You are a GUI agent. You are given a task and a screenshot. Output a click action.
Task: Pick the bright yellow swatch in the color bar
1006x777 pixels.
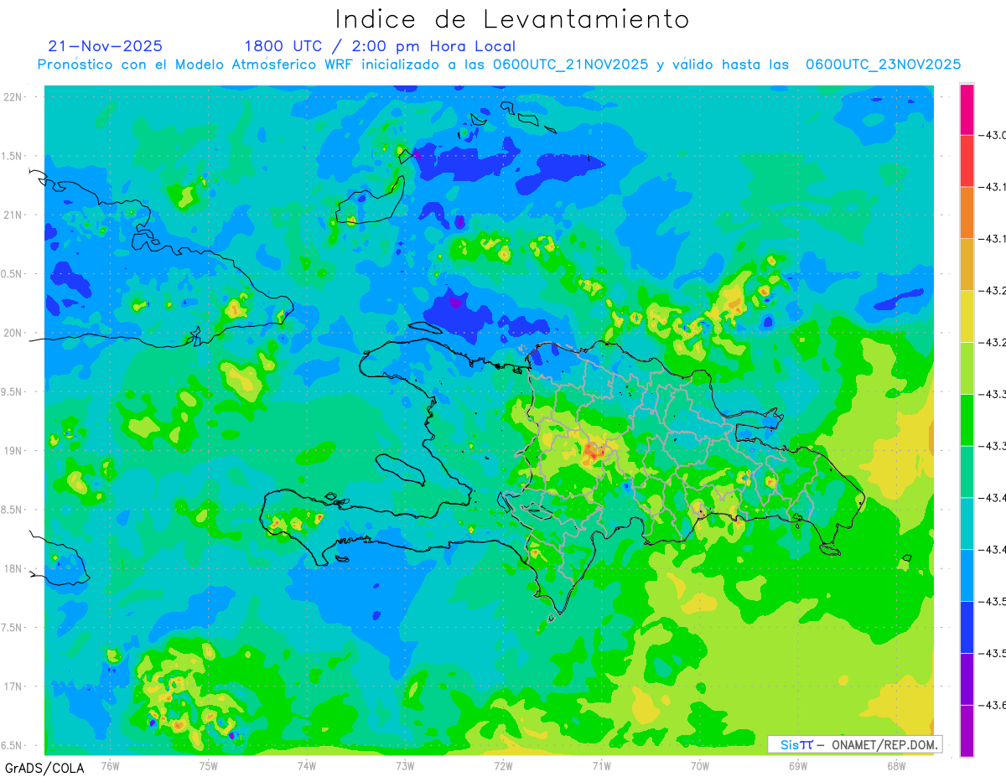(x=967, y=316)
